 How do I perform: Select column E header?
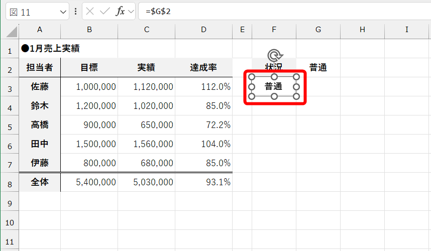(242, 30)
